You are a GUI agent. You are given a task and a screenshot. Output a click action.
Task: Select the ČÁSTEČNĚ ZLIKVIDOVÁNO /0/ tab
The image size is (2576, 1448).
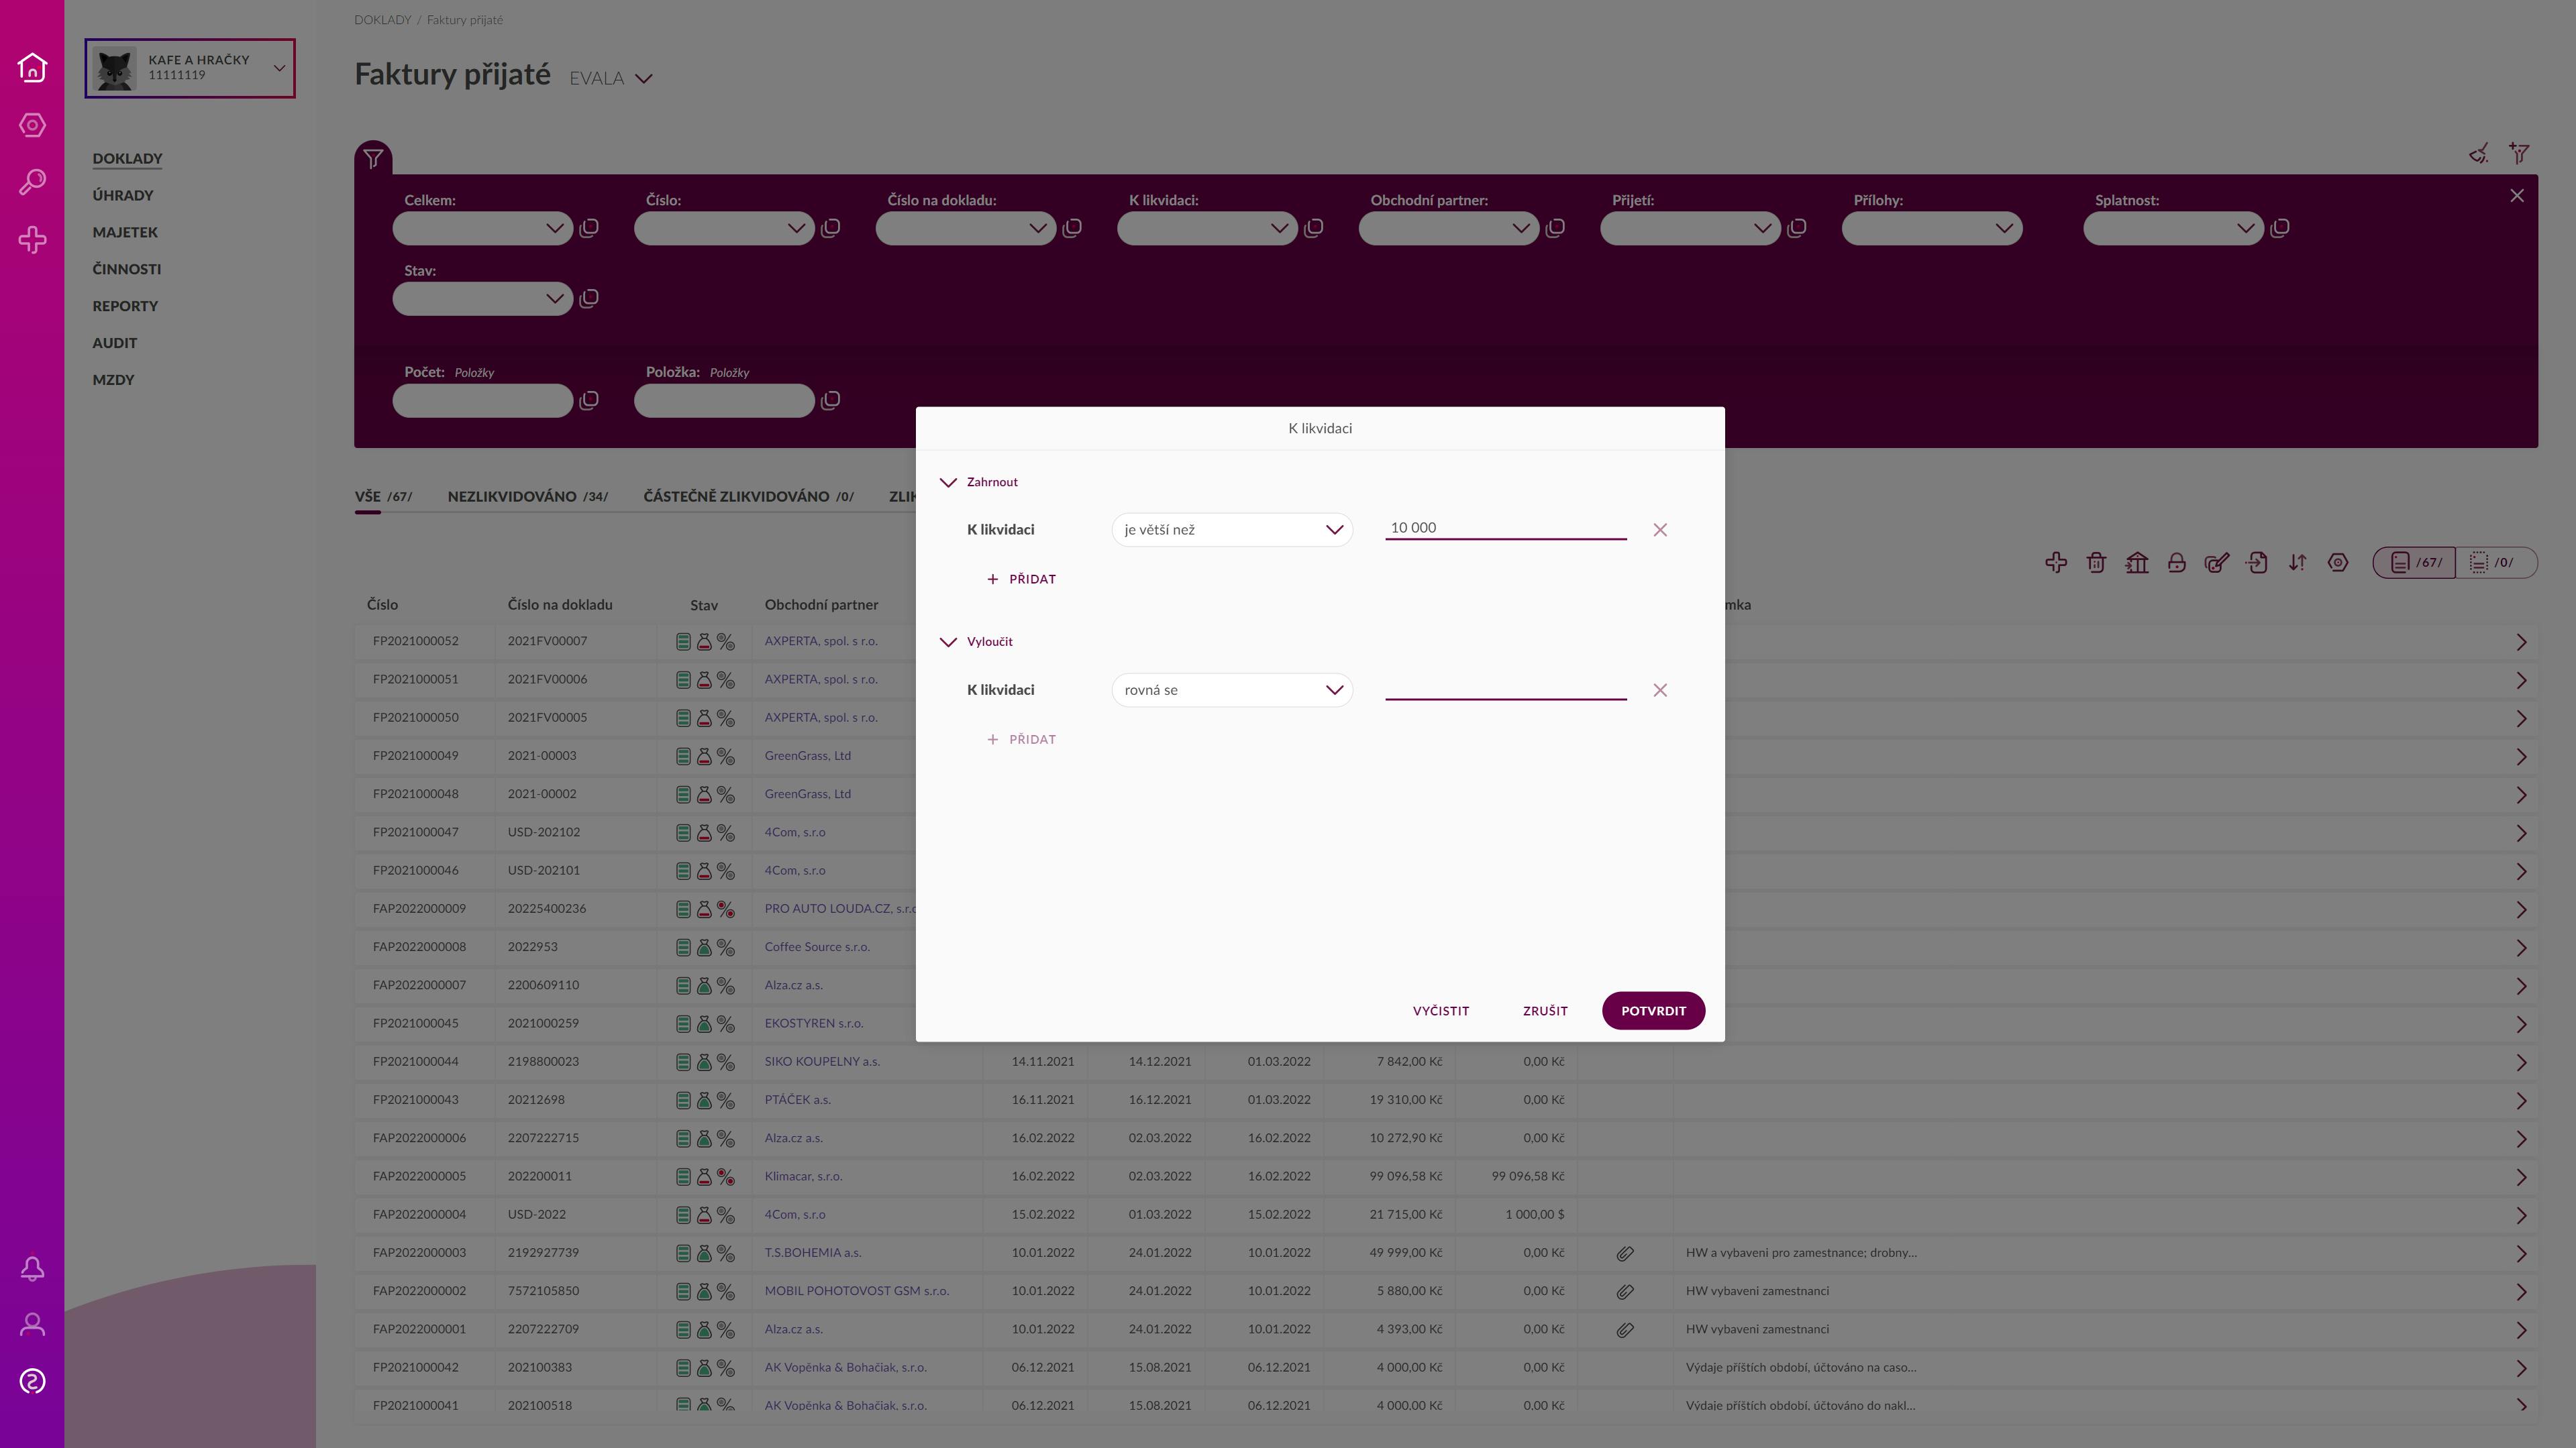pyautogui.click(x=748, y=496)
